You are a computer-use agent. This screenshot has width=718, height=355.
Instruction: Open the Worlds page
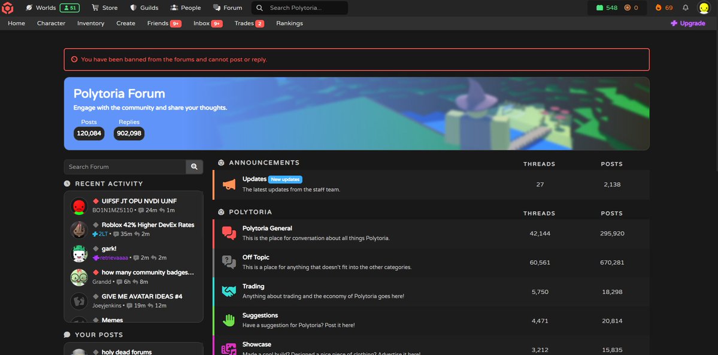pos(41,8)
